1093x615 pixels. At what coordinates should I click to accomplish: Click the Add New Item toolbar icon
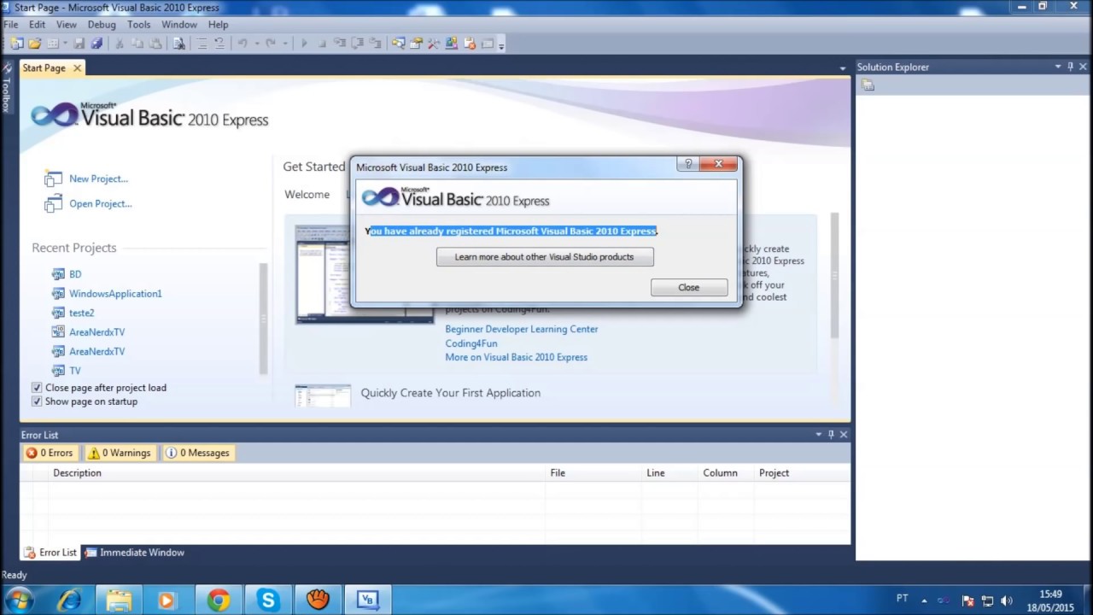pos(53,44)
